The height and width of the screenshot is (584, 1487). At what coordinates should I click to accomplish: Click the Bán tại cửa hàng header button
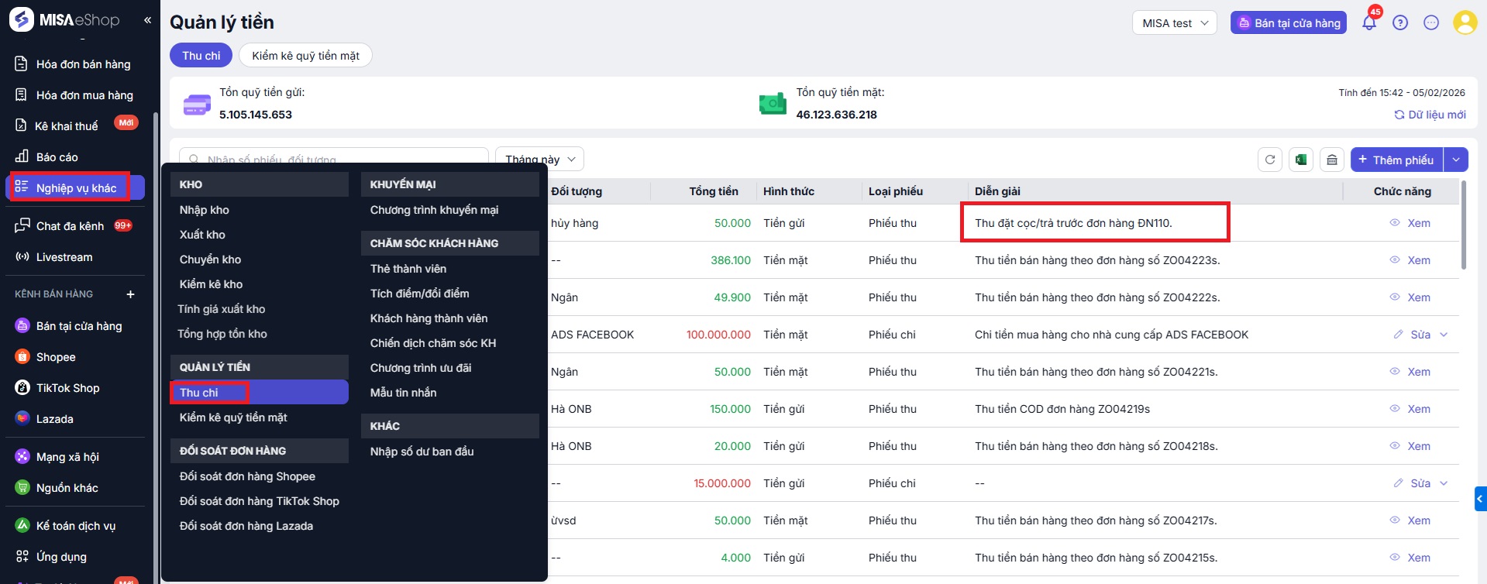1289,23
